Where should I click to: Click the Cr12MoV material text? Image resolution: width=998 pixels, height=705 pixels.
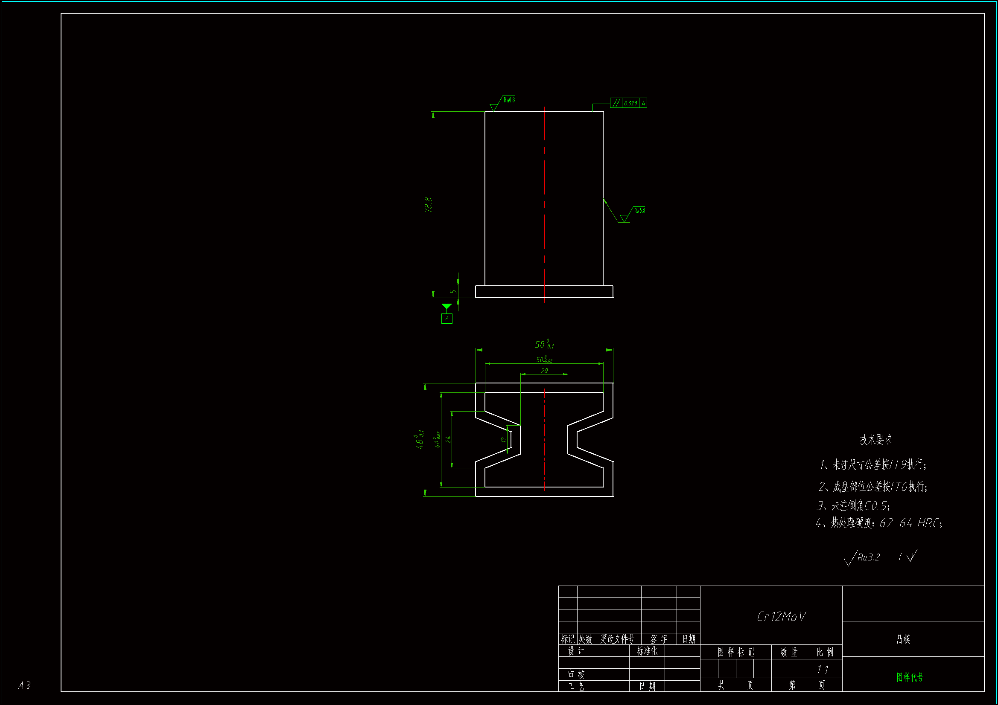point(781,617)
